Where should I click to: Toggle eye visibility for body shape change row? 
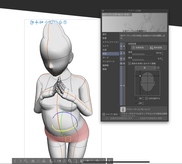121,46
